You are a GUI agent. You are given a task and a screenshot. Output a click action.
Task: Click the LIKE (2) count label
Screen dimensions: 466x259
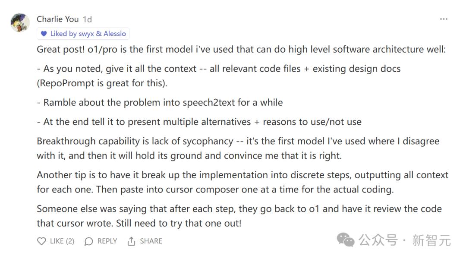pyautogui.click(x=62, y=241)
